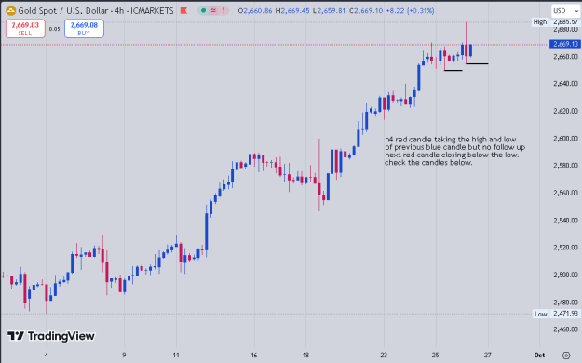This screenshot has height=363, width=582.
Task: Click the O2,660.86 open value
Action: tap(255, 11)
